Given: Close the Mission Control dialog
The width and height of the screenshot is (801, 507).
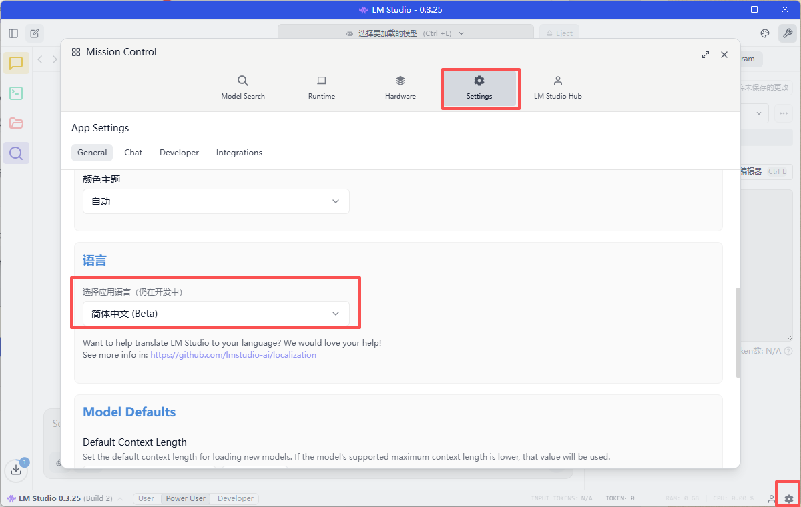Looking at the screenshot, I should pos(724,55).
